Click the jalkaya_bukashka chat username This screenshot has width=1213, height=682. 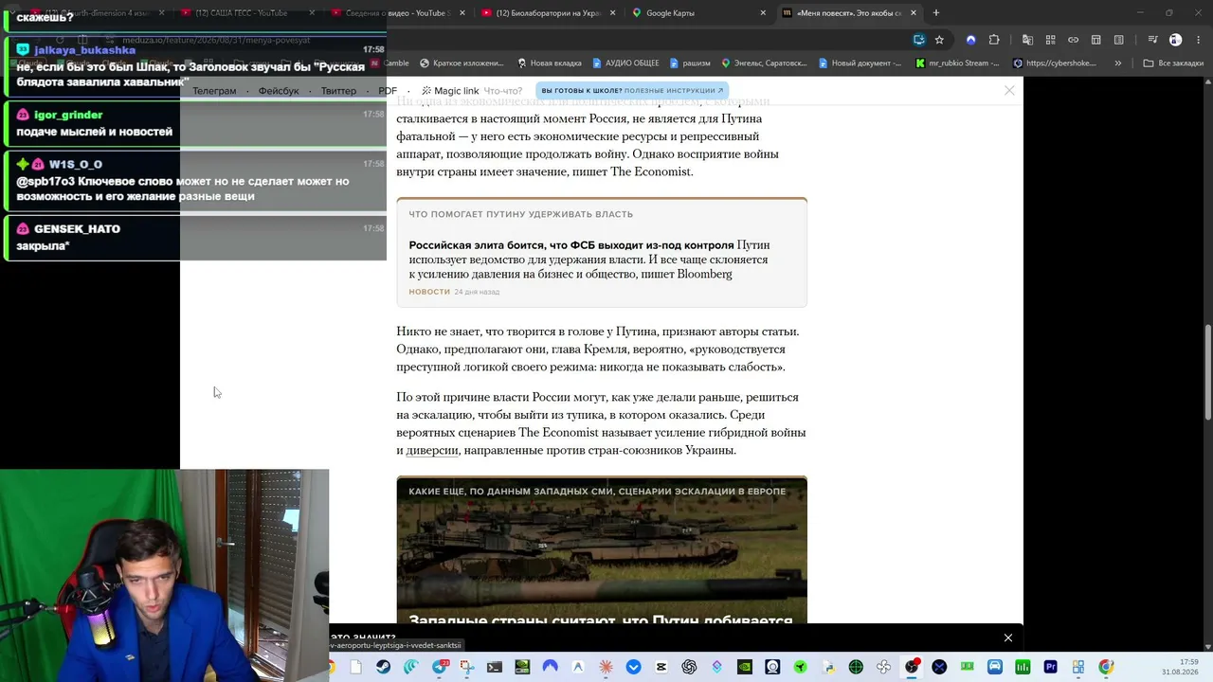click(x=85, y=50)
